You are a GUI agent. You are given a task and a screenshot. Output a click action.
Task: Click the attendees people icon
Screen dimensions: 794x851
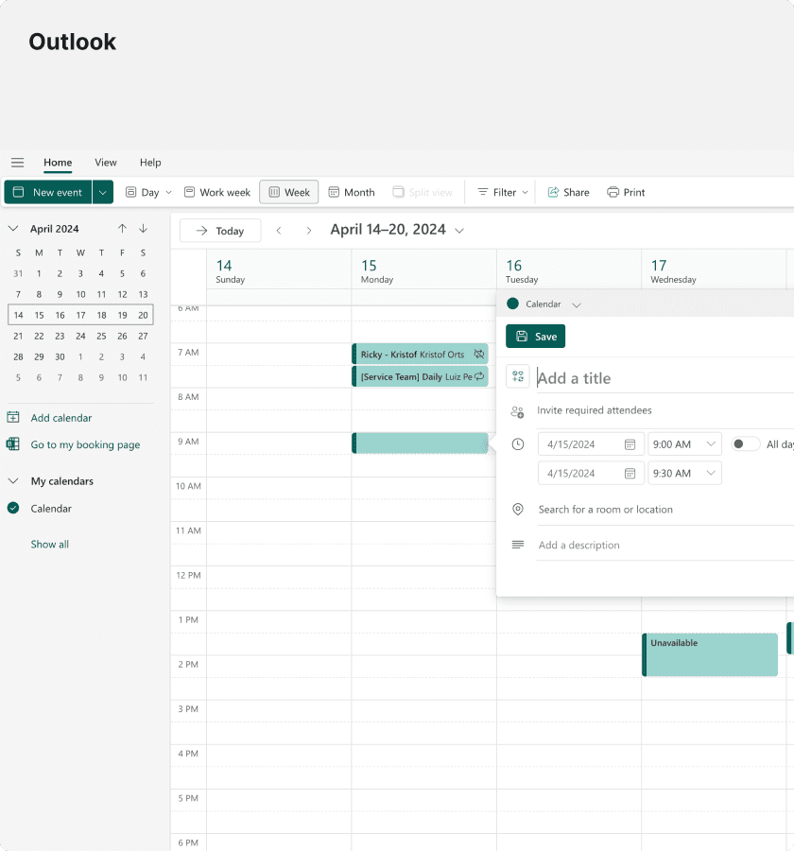[517, 412]
